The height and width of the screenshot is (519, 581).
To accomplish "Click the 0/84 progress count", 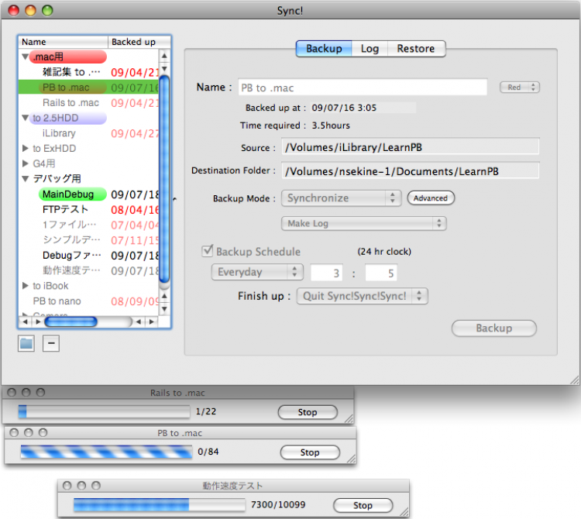I will point(208,452).
